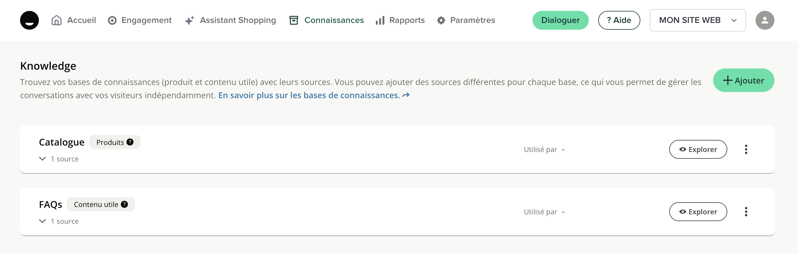Explore the Catalogue knowledge base
This screenshot has width=798, height=254.
click(698, 150)
